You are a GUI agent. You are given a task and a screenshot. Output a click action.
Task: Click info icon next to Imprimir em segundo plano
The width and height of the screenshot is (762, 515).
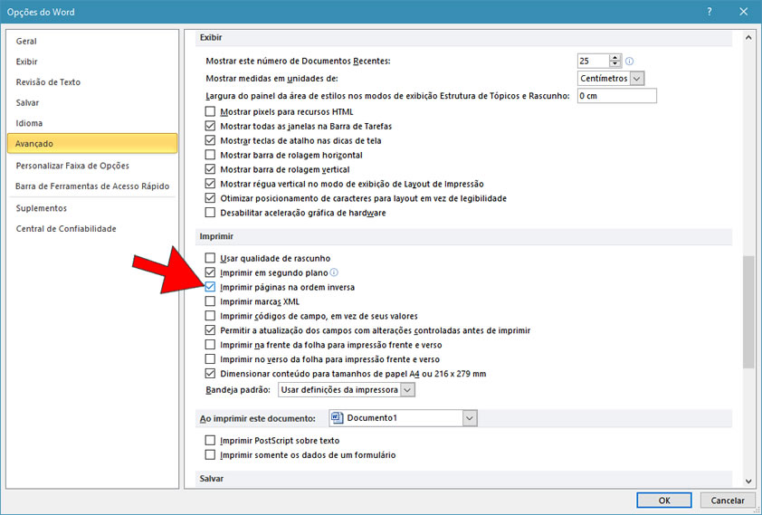point(334,272)
